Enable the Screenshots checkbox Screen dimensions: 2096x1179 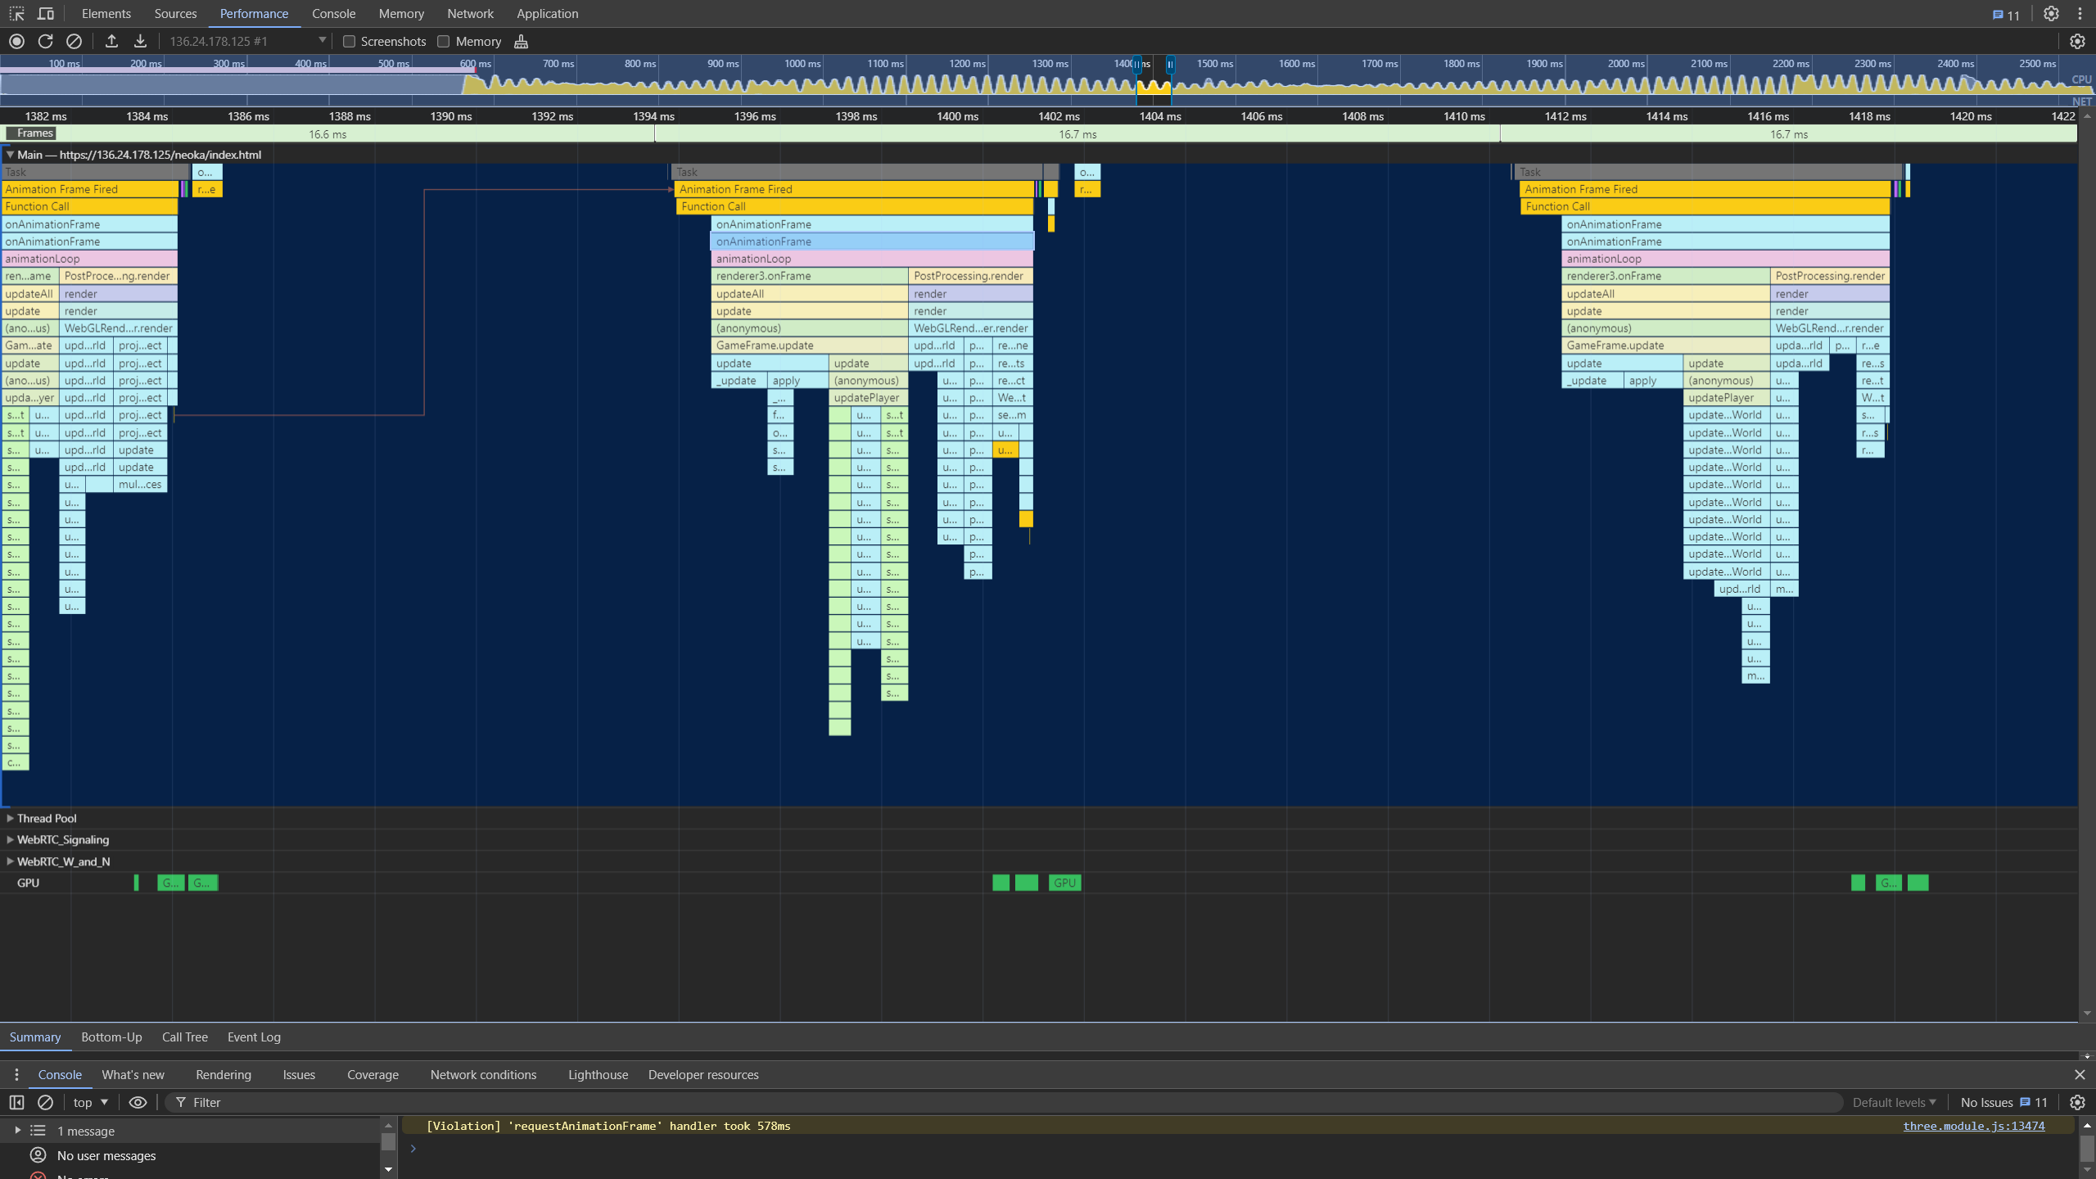pyautogui.click(x=350, y=41)
